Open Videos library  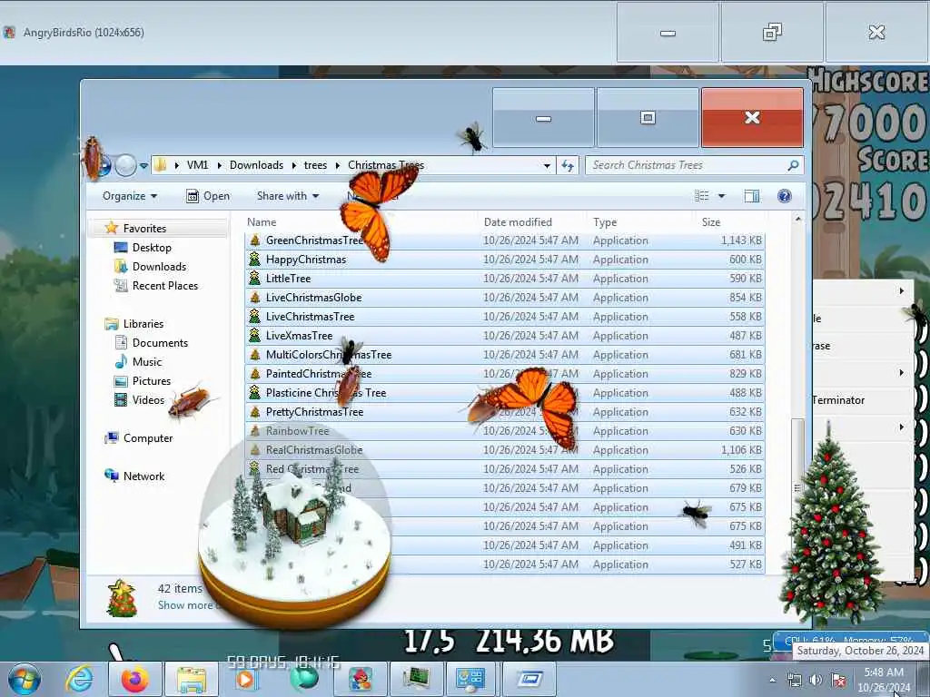[148, 400]
